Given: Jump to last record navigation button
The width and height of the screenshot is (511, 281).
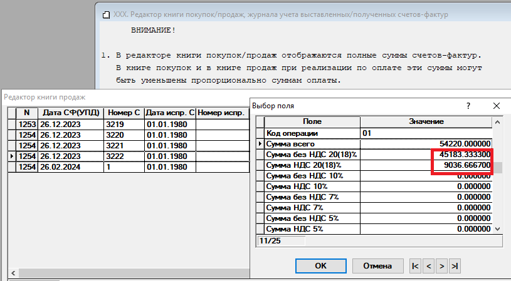Looking at the screenshot, I should click(x=455, y=266).
